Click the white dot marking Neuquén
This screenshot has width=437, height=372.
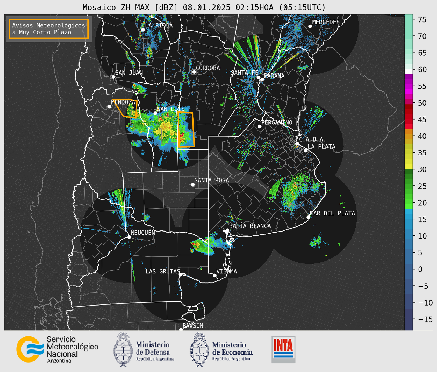click(129, 237)
